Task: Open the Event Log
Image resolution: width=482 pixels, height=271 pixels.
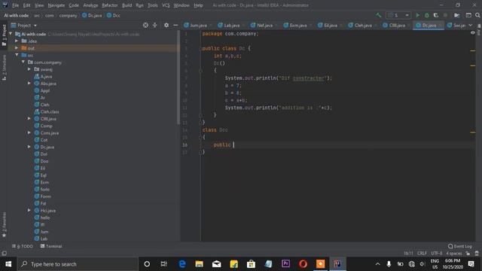Action: click(x=460, y=246)
